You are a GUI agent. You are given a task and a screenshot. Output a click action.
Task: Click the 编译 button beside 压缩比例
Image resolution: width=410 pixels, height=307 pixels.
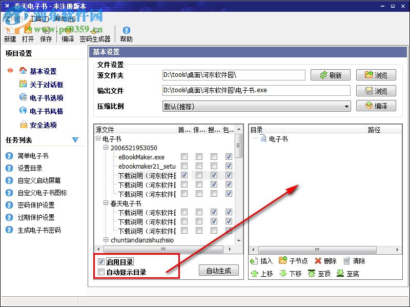tap(376, 106)
